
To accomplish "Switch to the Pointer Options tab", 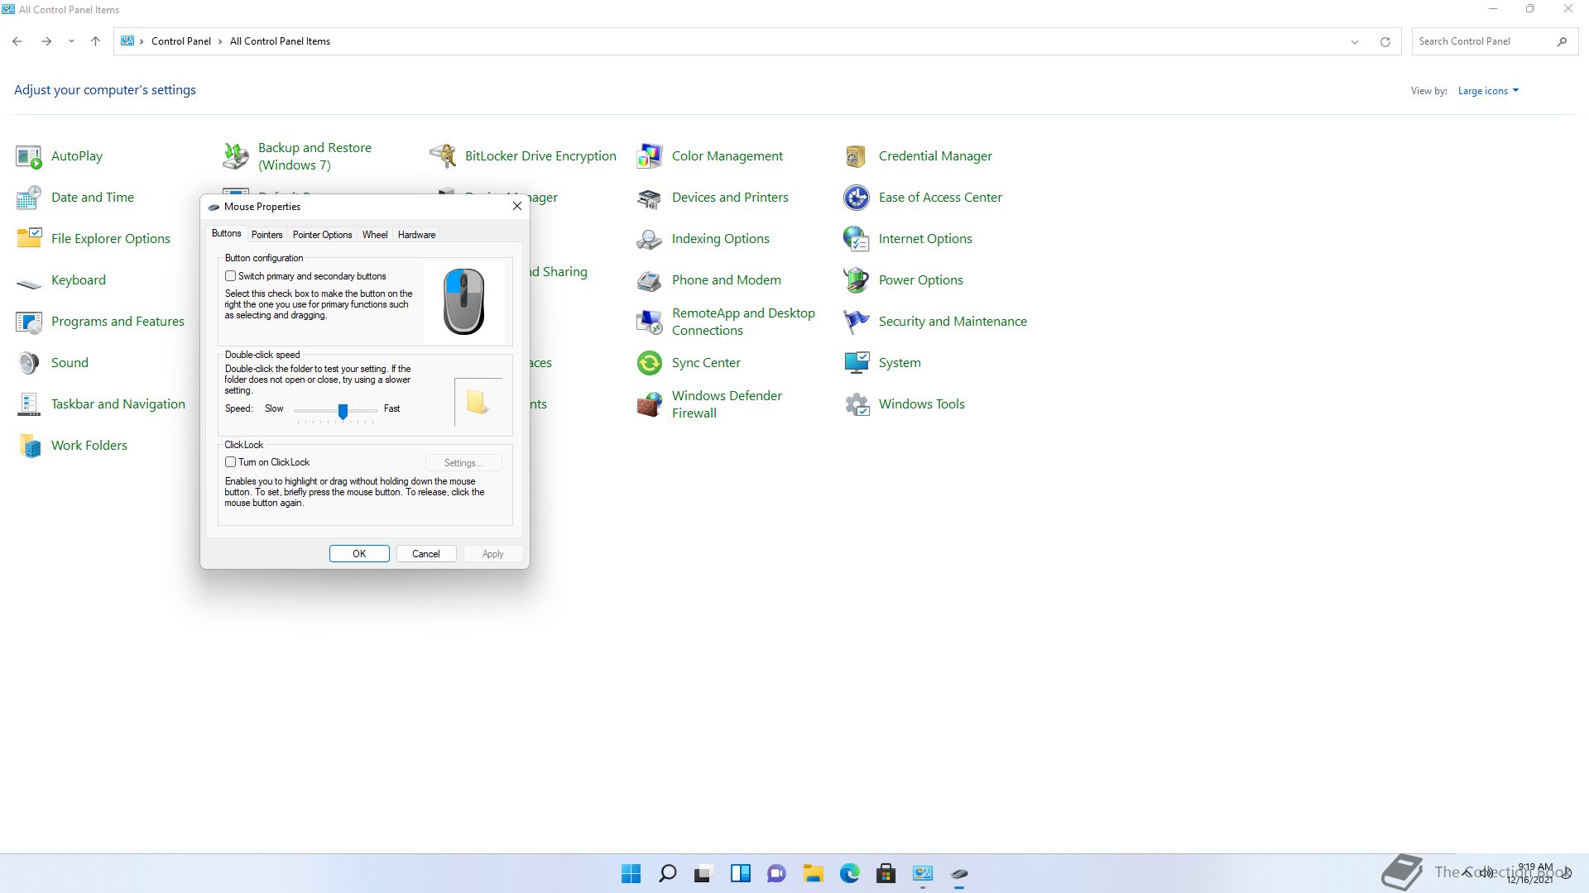I will click(322, 235).
